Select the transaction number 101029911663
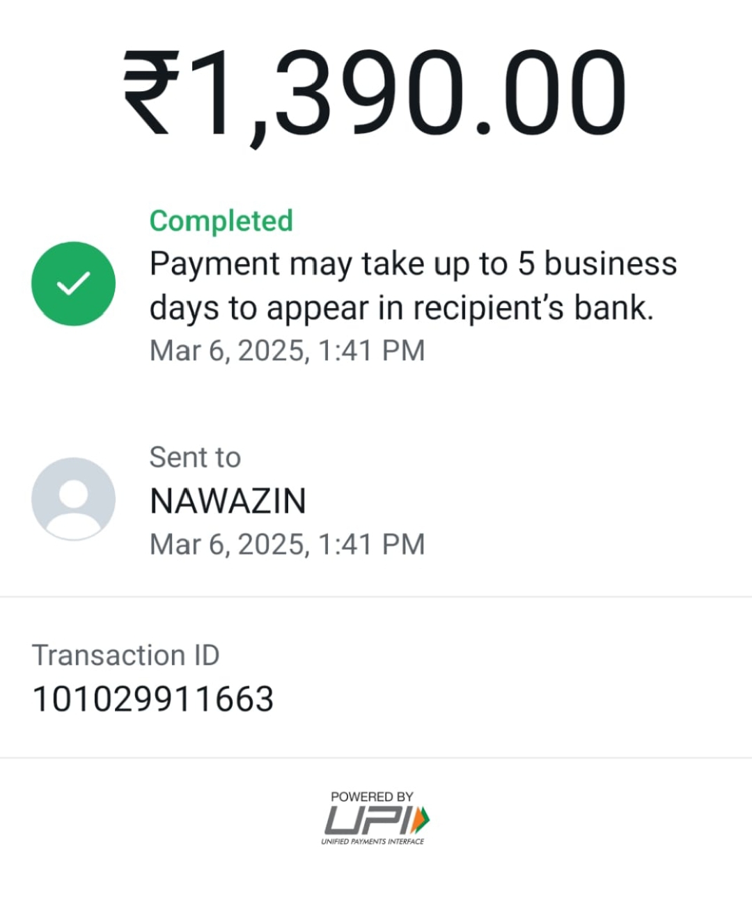The height and width of the screenshot is (914, 752). 153,699
